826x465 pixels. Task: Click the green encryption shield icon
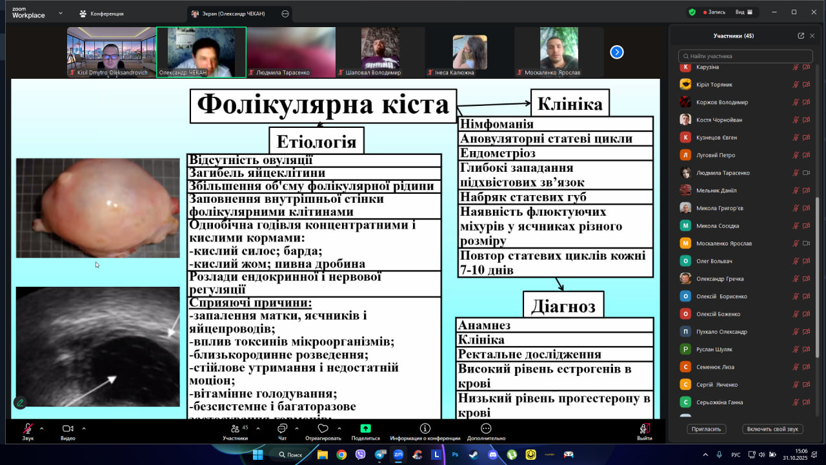click(692, 12)
